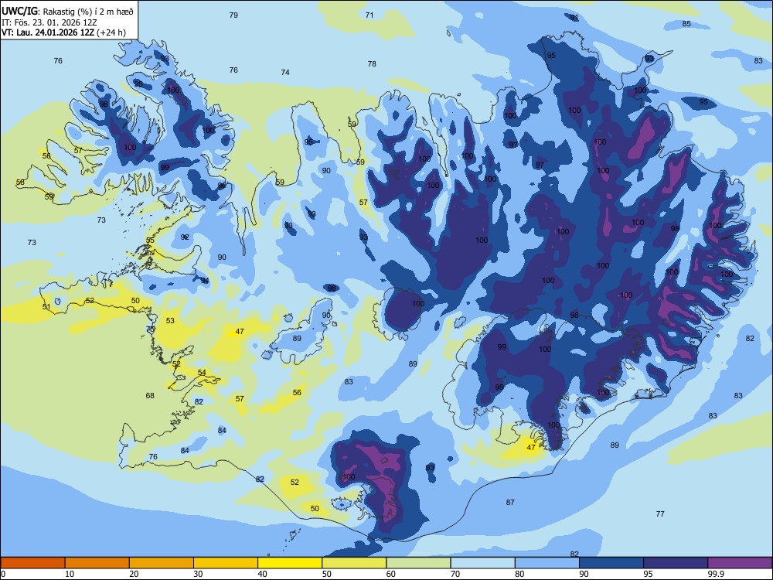Click the 40–50 bright yellow legend swatch
The height and width of the screenshot is (580, 773).
tap(290, 563)
